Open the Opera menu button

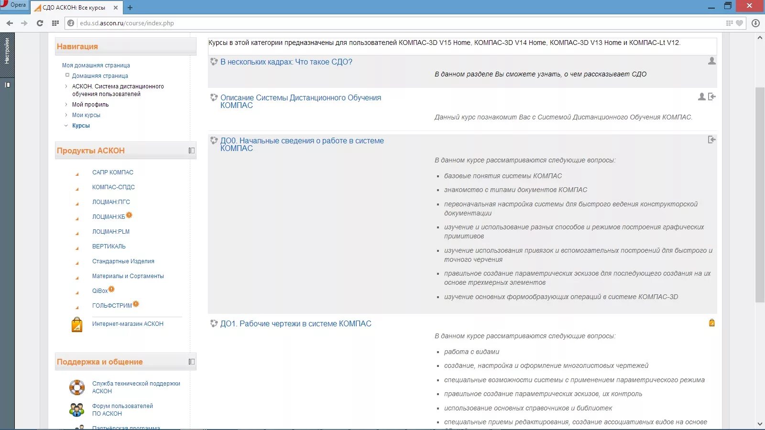pos(14,5)
